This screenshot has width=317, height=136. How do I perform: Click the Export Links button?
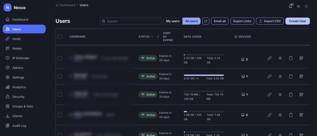point(242,21)
